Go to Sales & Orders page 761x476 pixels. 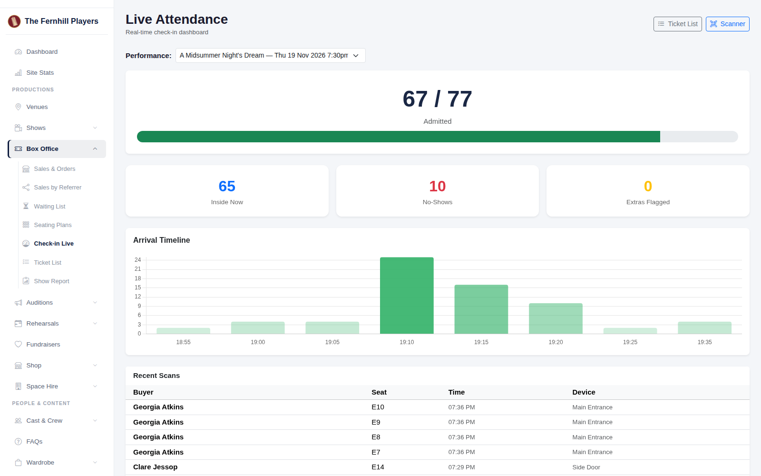coord(62,169)
